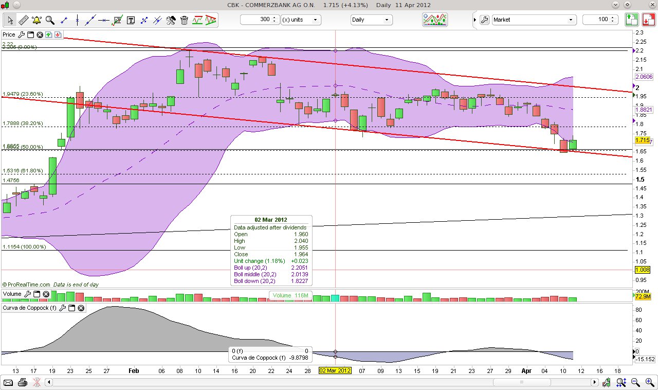Increase the 300 units value with the stepper

[x=273, y=17]
